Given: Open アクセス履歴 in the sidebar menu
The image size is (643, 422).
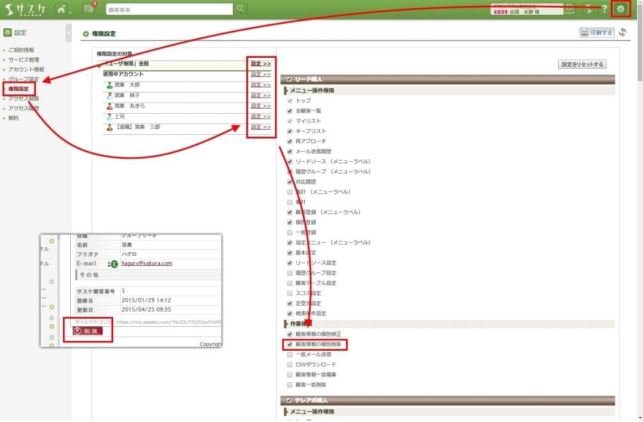Looking at the screenshot, I should tap(24, 109).
